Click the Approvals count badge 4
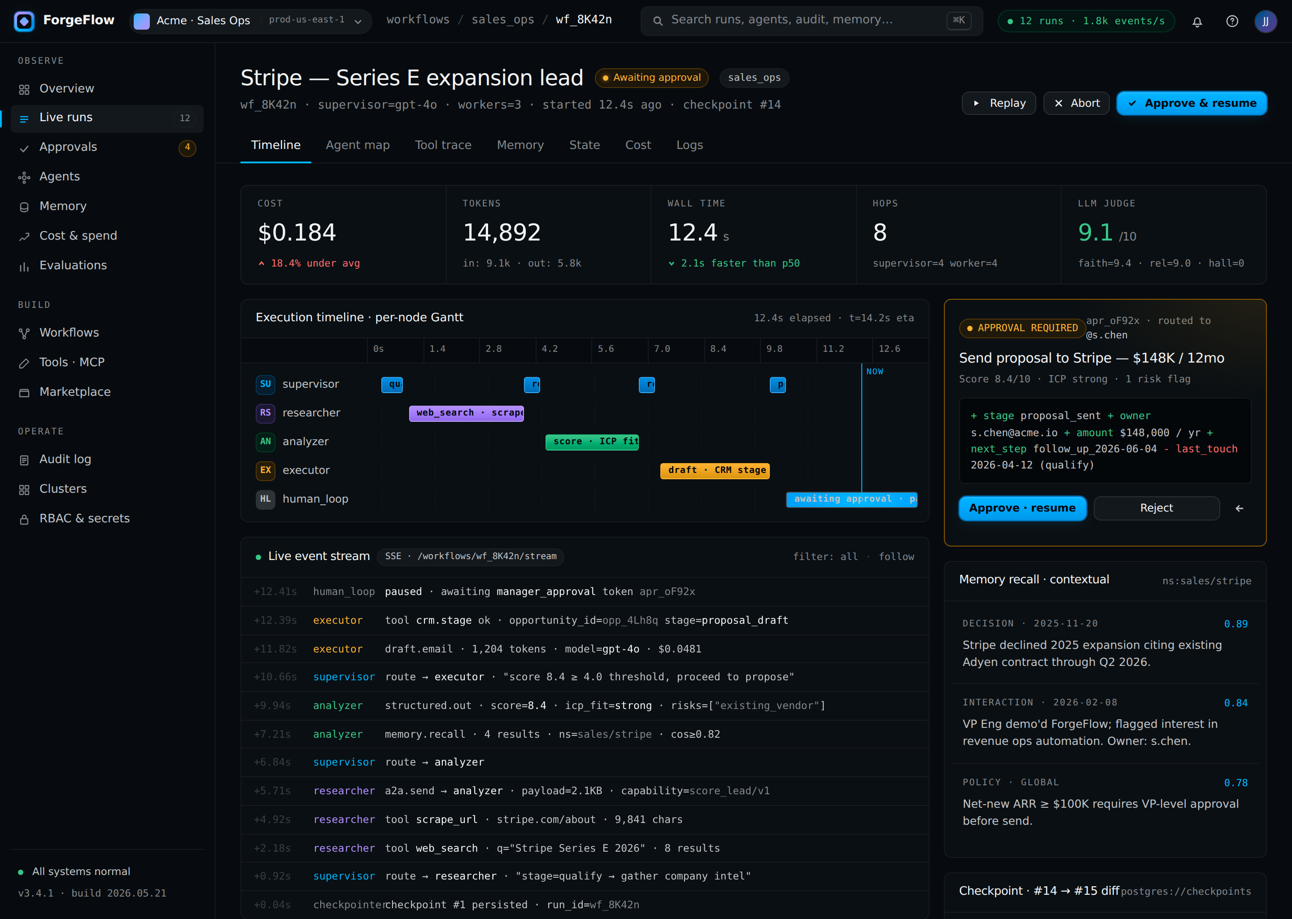This screenshot has width=1292, height=919. pyautogui.click(x=187, y=148)
